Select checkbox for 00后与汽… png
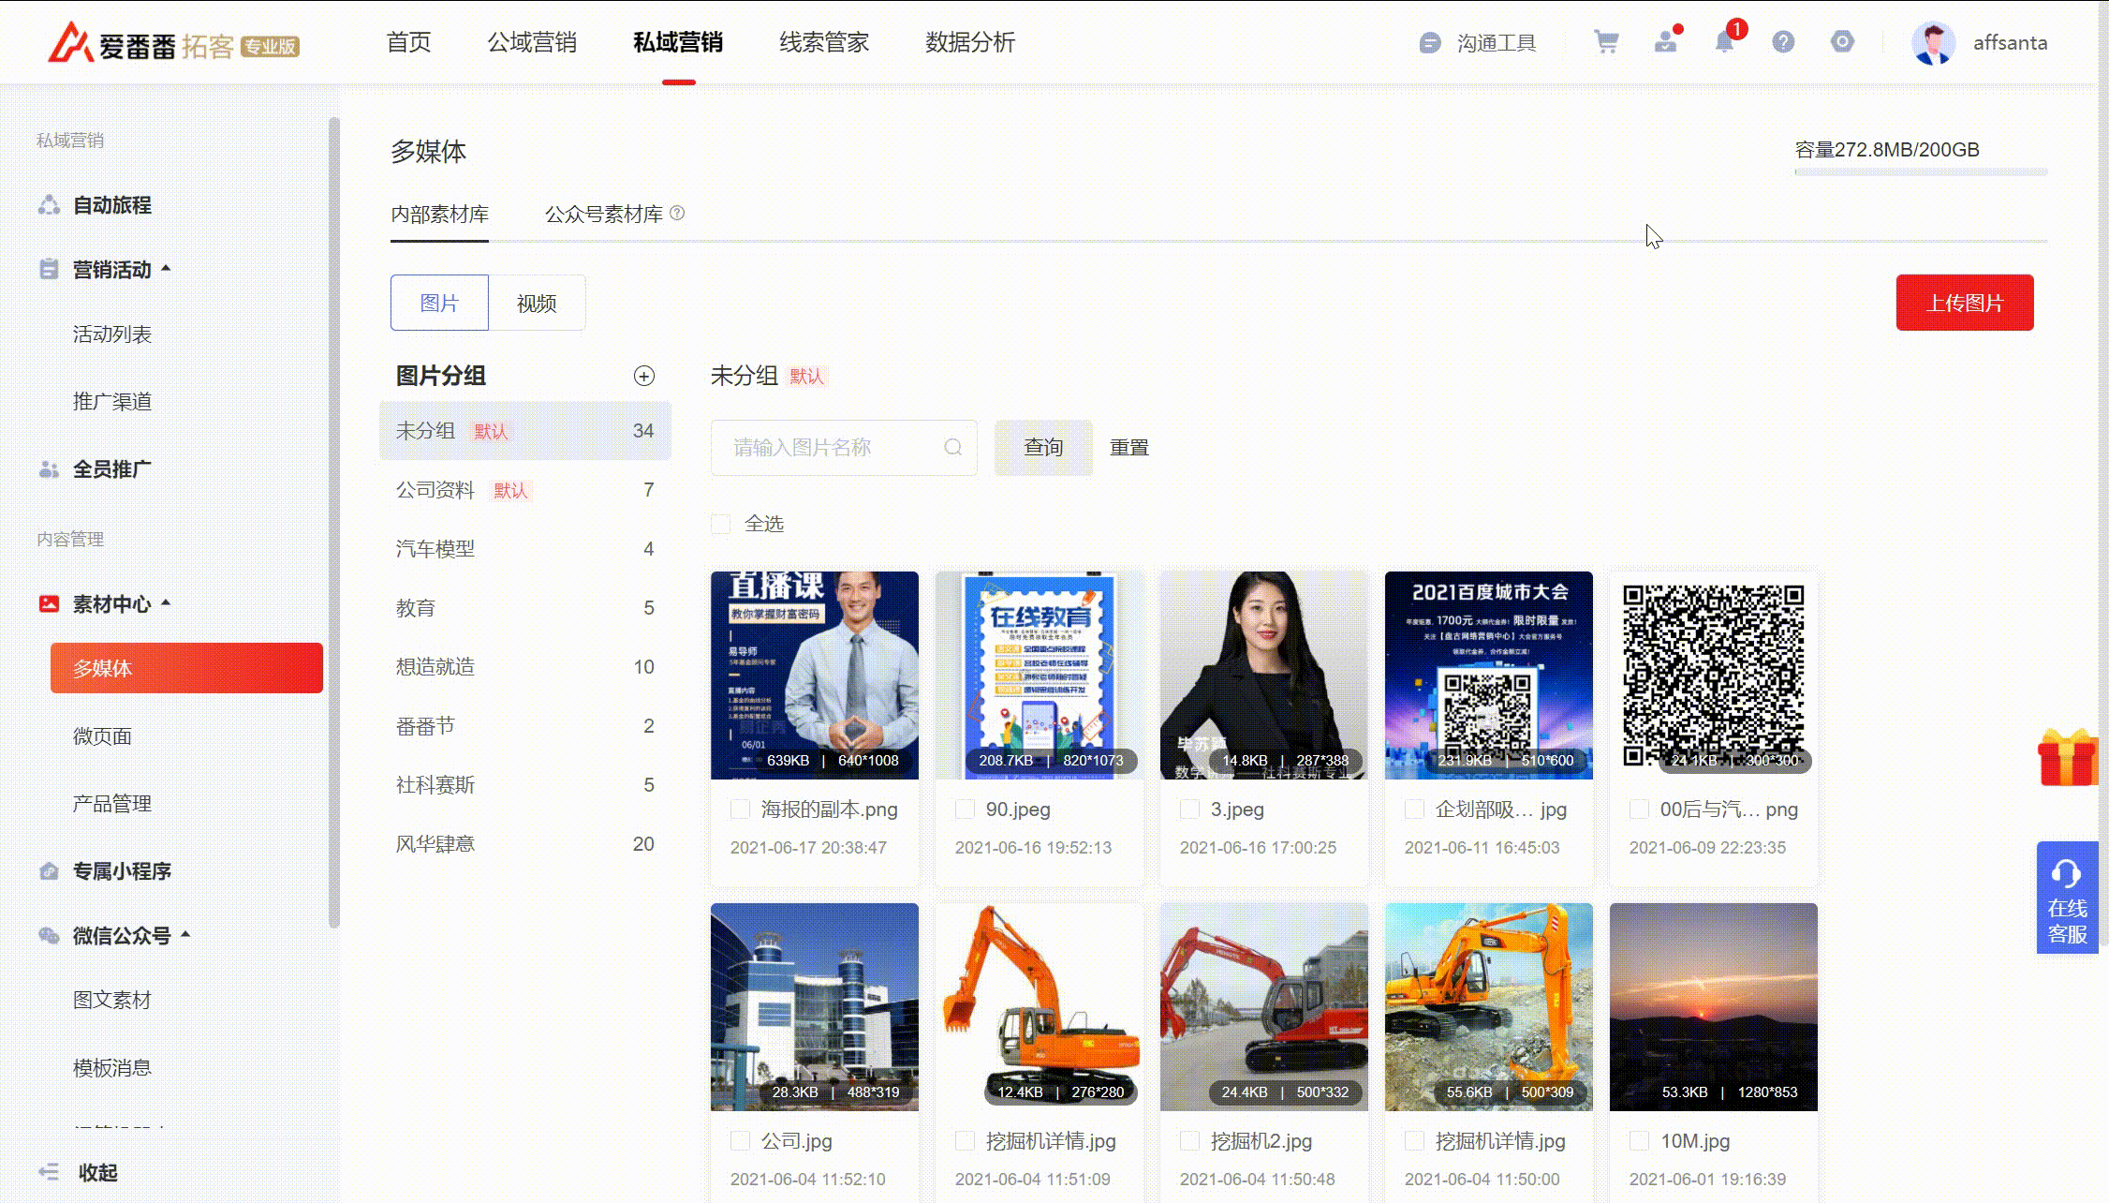This screenshot has width=2109, height=1203. tap(1639, 809)
